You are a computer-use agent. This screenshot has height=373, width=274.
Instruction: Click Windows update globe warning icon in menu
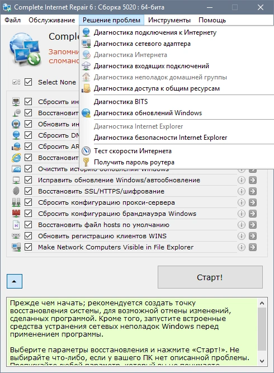click(86, 113)
